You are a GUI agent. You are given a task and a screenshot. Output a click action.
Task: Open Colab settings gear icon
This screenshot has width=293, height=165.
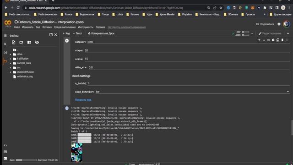(x=279, y=24)
